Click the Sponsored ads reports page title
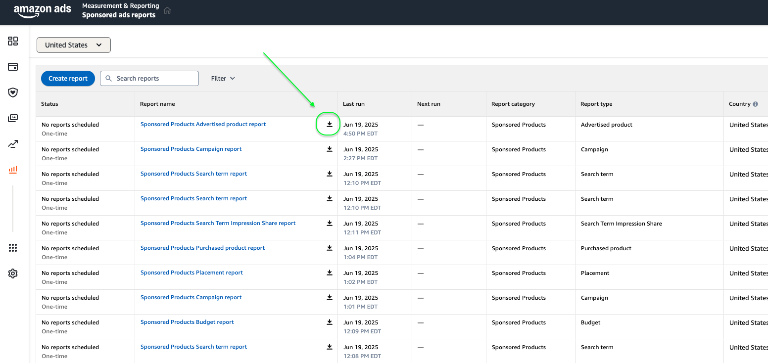Screen dimensions: 768x363 pyautogui.click(x=119, y=15)
